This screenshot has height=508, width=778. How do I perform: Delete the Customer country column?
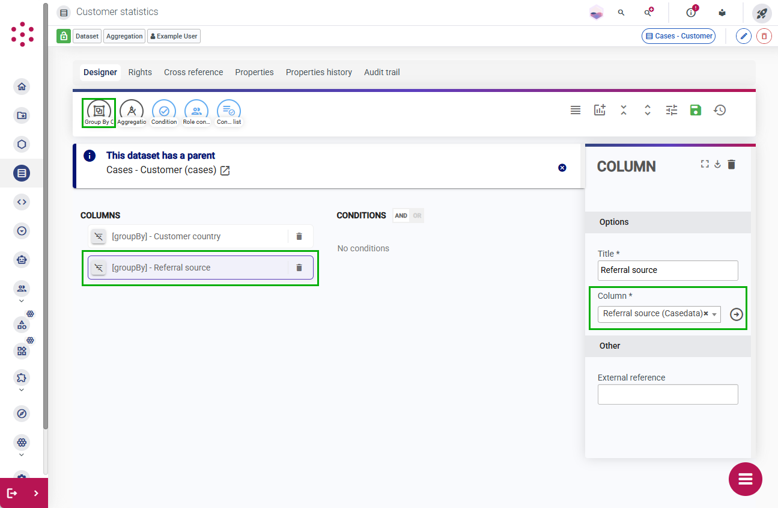299,236
